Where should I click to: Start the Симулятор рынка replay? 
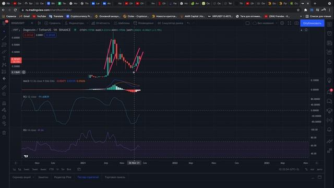tap(170, 23)
